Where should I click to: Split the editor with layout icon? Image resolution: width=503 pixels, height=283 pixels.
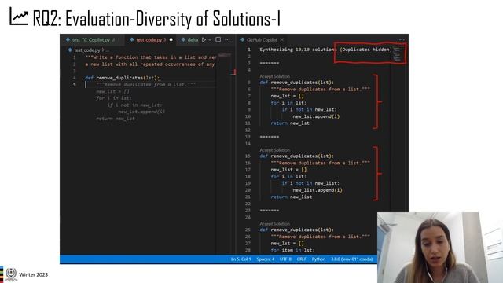[218, 39]
